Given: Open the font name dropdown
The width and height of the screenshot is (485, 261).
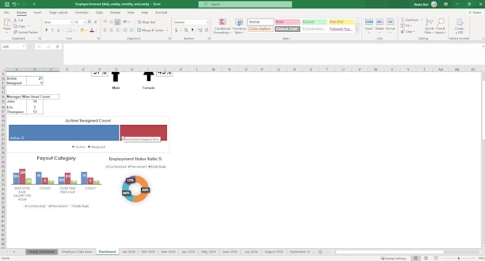Looking at the screenshot, I should coord(71,22).
